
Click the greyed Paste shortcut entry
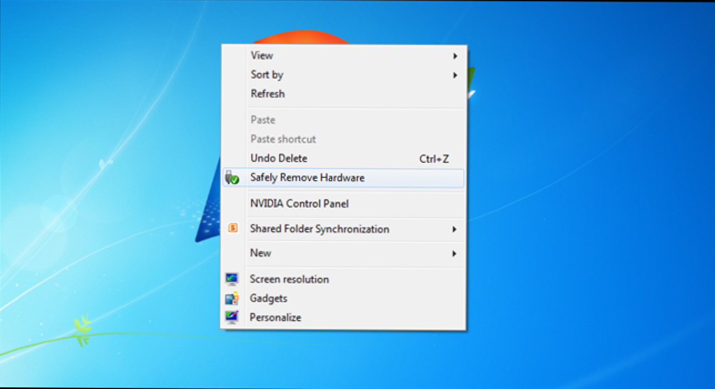pyautogui.click(x=343, y=139)
